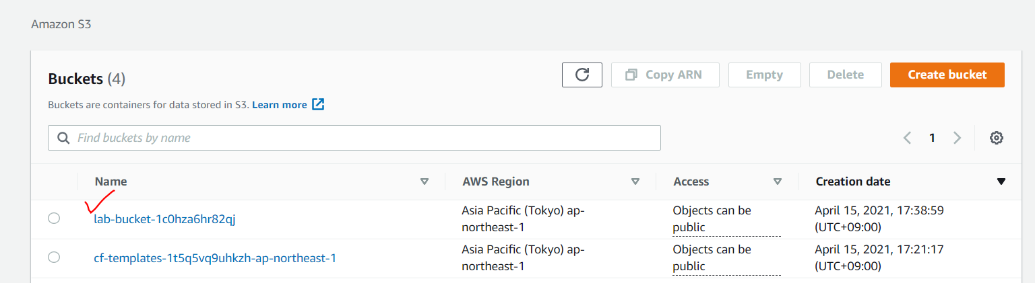Toggle the Creation date sort arrow
1035x283 pixels.
(x=1001, y=181)
